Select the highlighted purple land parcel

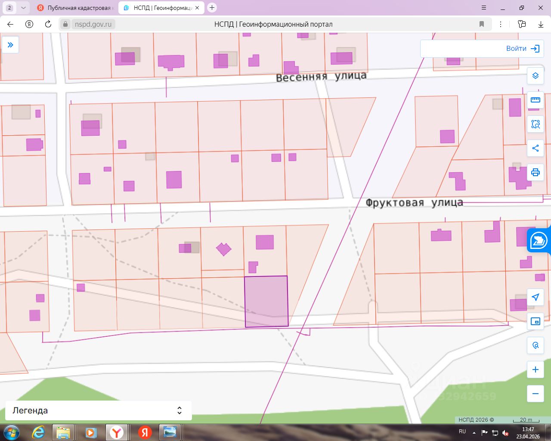click(x=266, y=301)
